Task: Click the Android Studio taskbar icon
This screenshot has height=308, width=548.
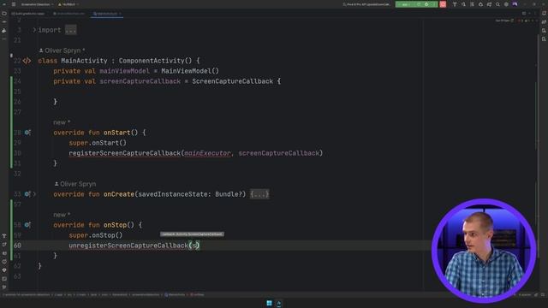Action: [279, 303]
